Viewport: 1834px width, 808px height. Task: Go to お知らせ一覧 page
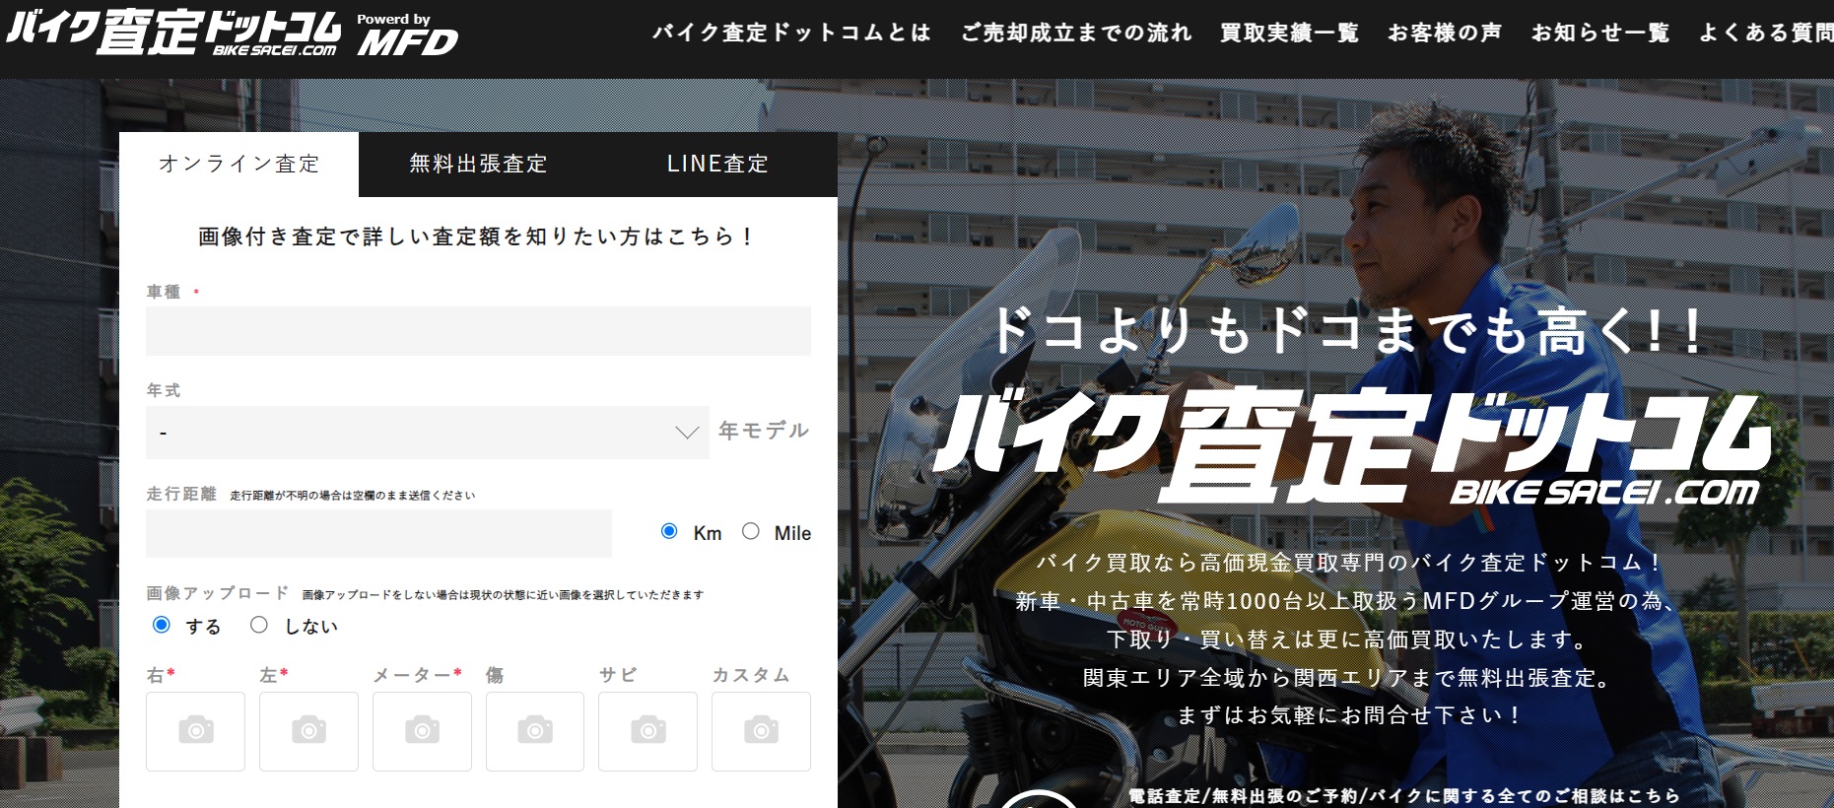pyautogui.click(x=1600, y=33)
